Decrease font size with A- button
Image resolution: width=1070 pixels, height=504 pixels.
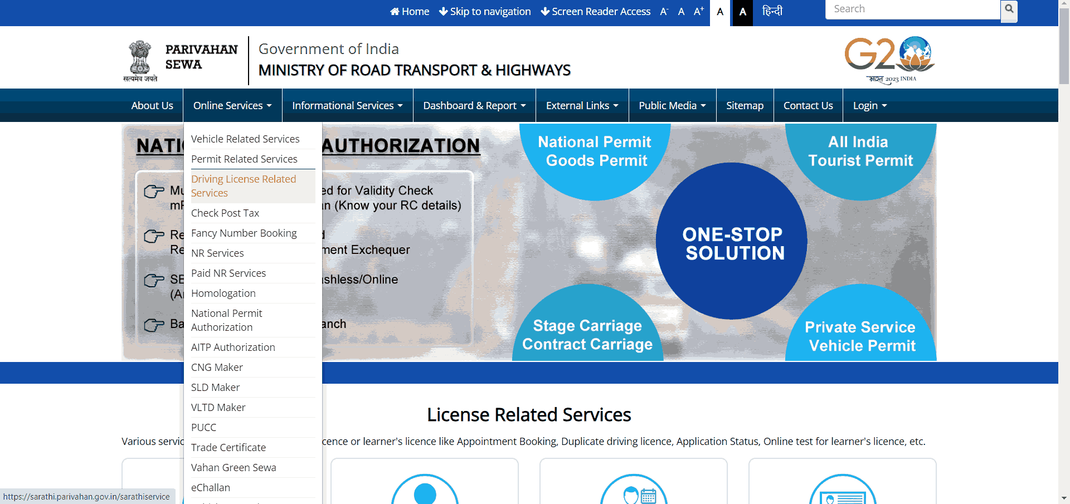click(x=664, y=12)
